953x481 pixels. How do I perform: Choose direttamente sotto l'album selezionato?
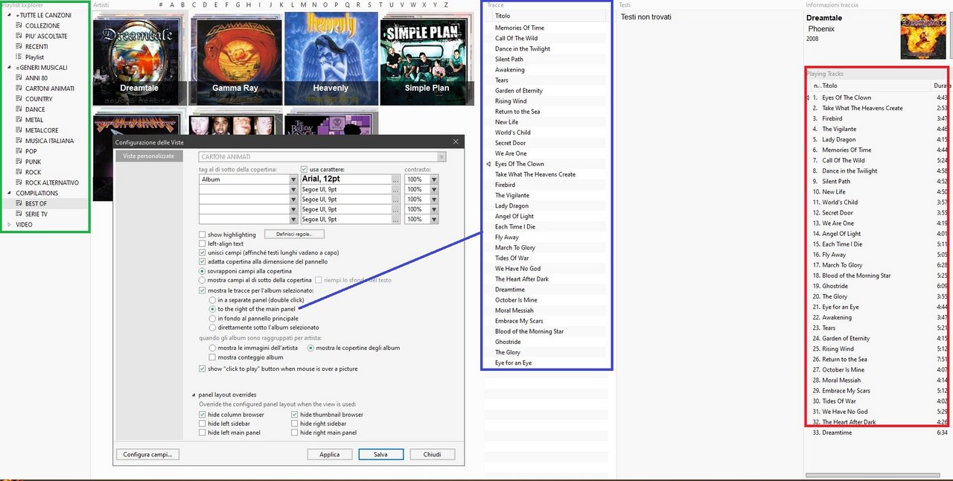click(213, 327)
